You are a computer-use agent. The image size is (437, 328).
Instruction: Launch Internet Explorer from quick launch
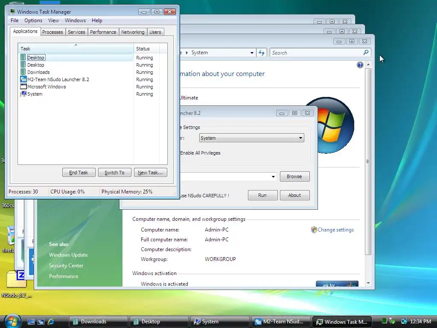click(51, 322)
